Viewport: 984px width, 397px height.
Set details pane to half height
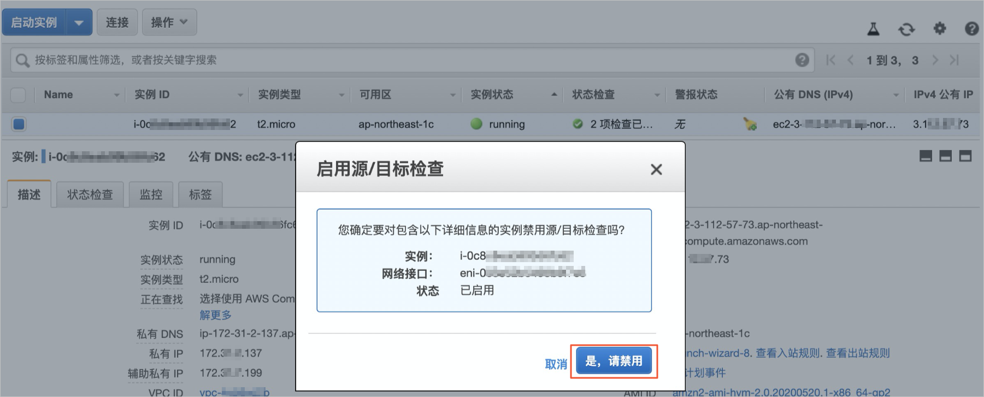(946, 156)
